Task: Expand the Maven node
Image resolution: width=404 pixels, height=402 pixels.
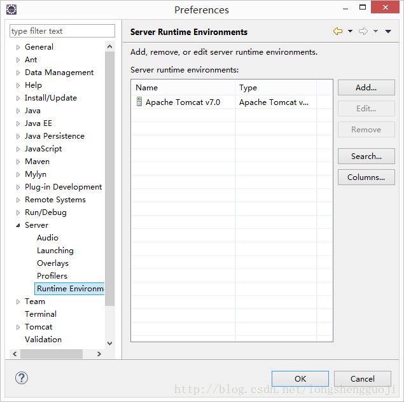Action: 18,162
